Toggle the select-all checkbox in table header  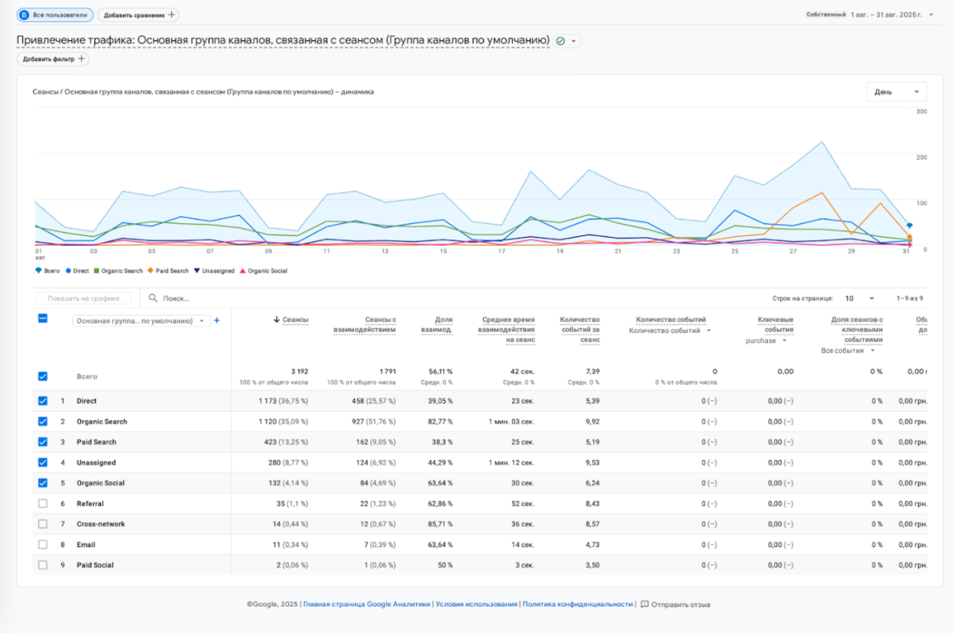pyautogui.click(x=43, y=318)
